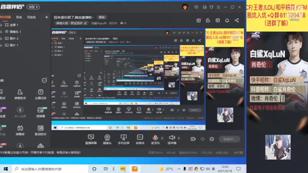This screenshot has height=173, width=308.
Task: Add a 手机投屏 phone cast source
Action: click(124, 140)
